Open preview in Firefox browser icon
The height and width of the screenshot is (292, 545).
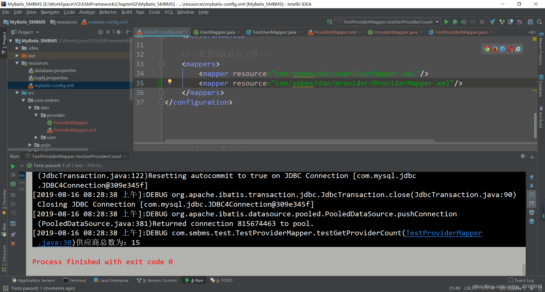495,49
